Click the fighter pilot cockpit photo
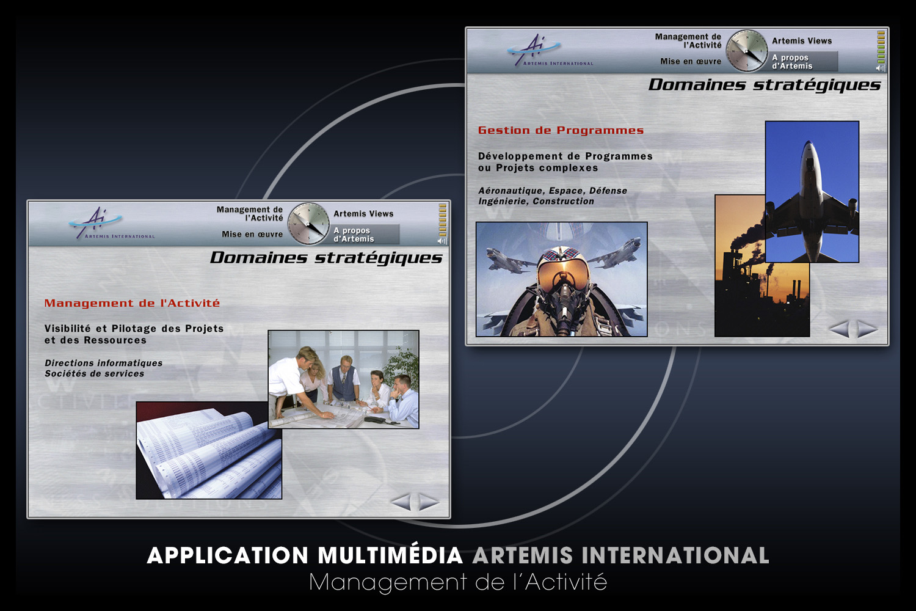The width and height of the screenshot is (916, 611). click(561, 279)
